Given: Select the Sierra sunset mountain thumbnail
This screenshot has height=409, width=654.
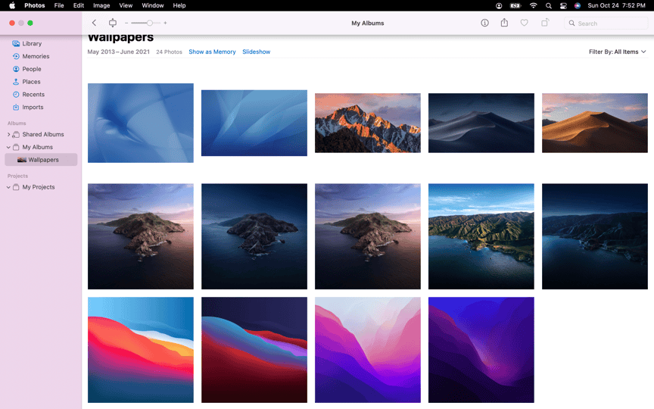Looking at the screenshot, I should (367, 123).
